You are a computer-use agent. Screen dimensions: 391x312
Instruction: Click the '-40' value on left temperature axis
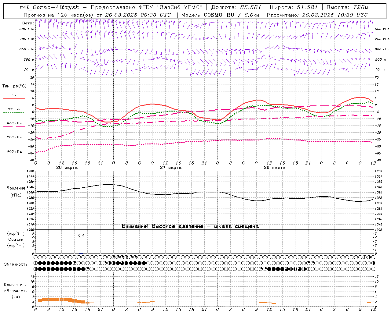(31, 160)
